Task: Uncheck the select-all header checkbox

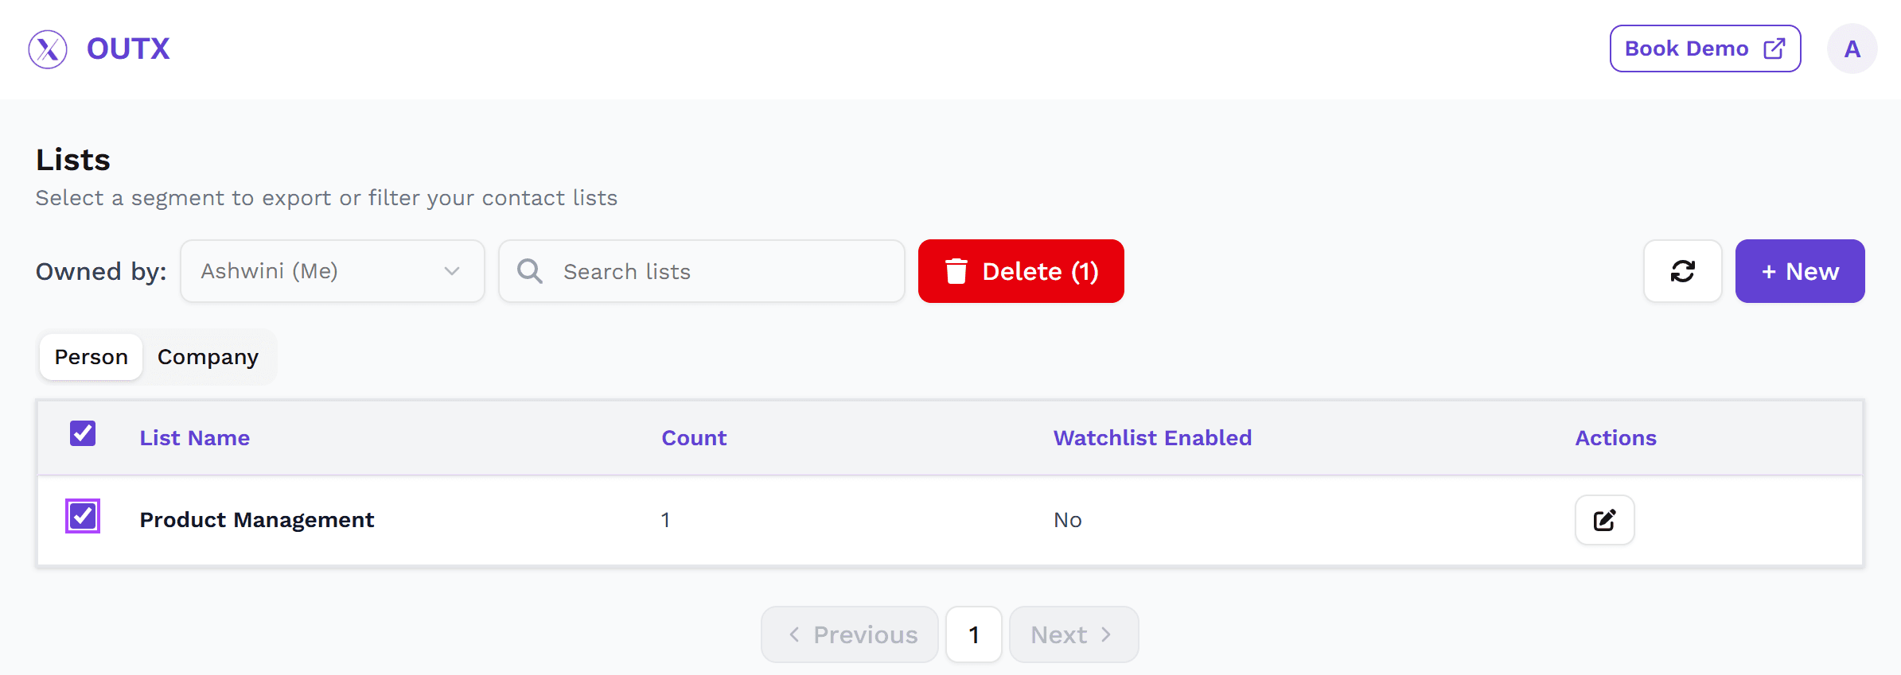Action: point(83,433)
